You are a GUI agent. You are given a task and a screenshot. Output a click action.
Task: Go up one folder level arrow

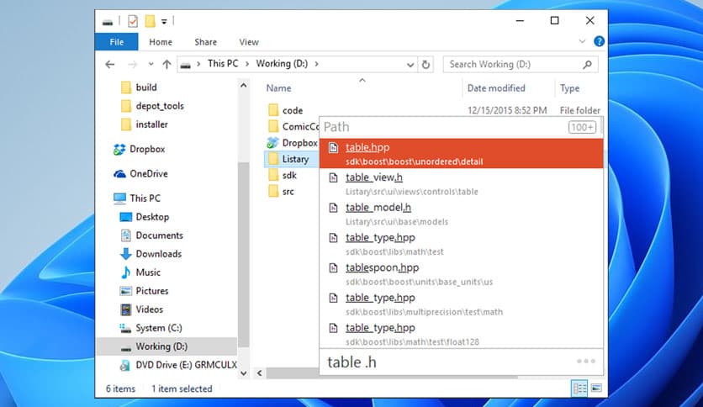pyautogui.click(x=166, y=65)
